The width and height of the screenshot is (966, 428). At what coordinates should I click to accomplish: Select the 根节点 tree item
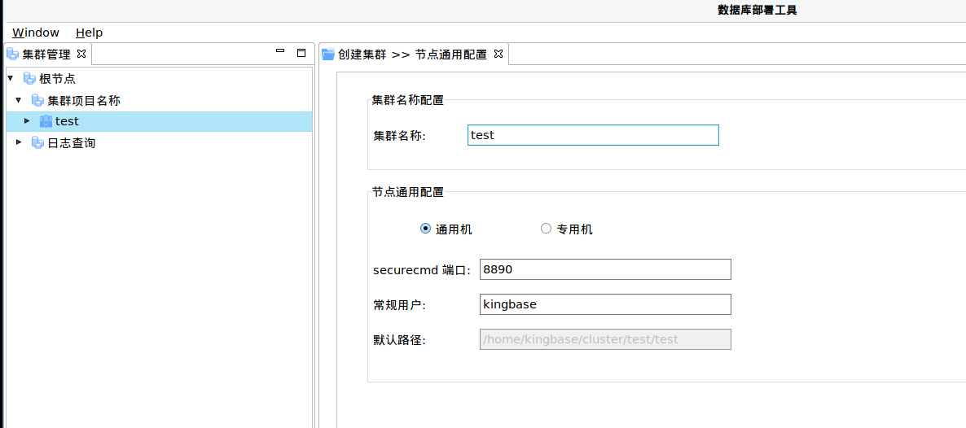pyautogui.click(x=57, y=79)
